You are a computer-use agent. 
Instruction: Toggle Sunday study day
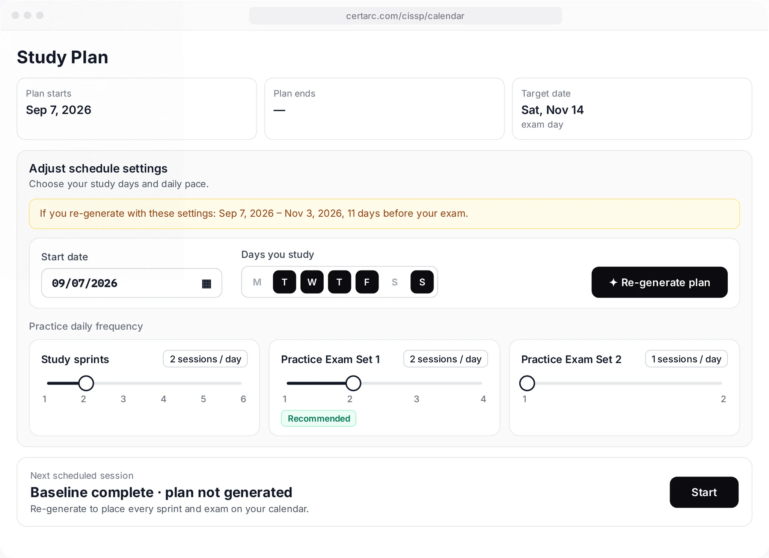point(422,282)
